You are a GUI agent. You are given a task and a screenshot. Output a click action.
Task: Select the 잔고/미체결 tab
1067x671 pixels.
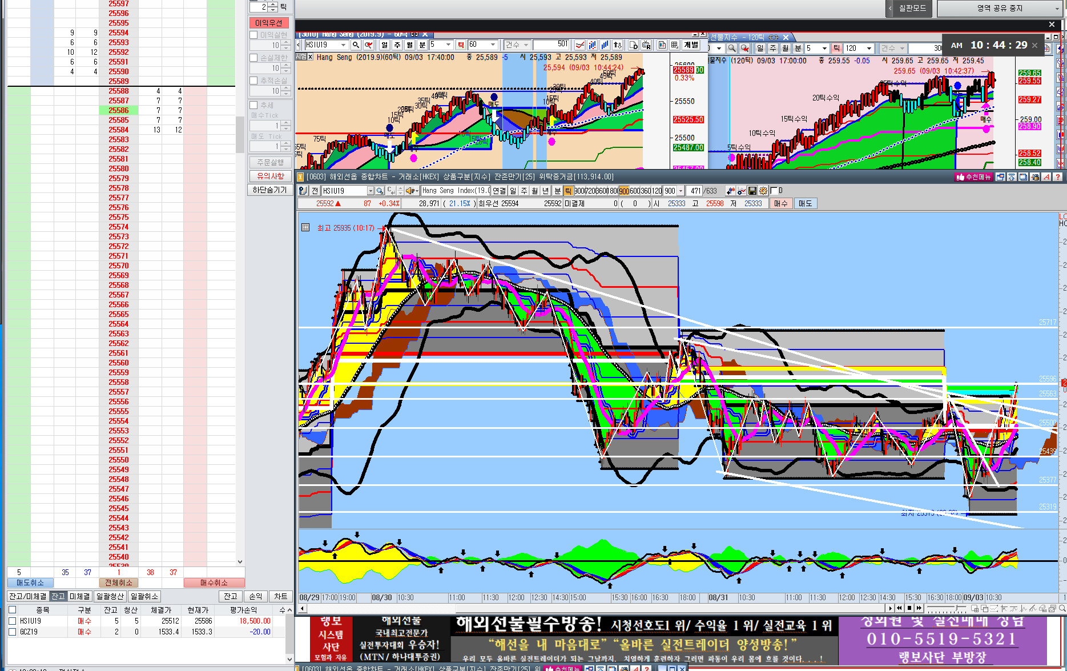[x=28, y=596]
